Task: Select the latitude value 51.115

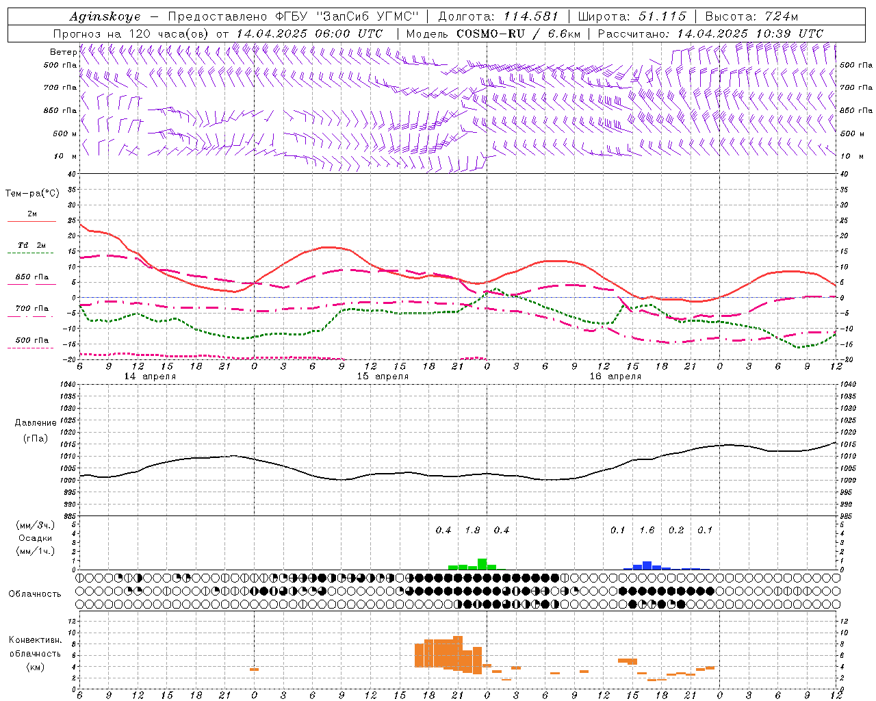Action: pos(662,16)
